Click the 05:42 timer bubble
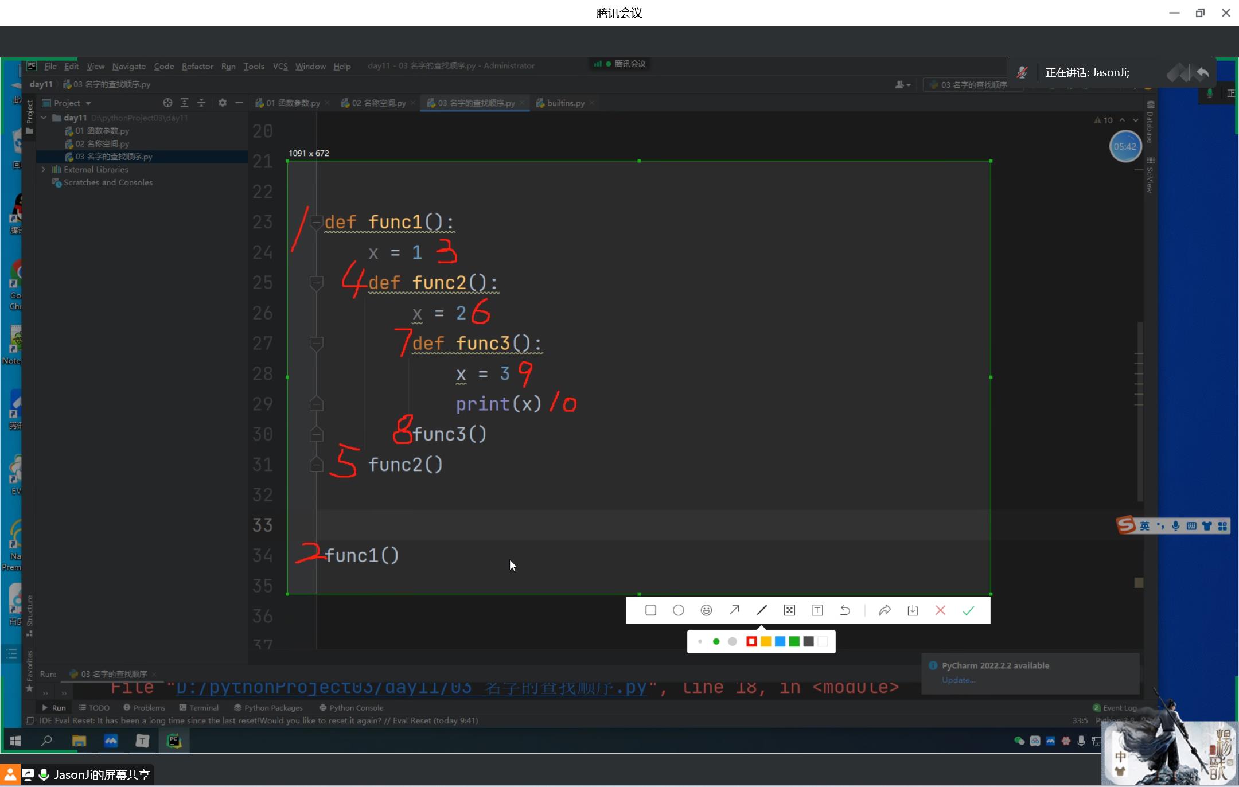 point(1125,146)
